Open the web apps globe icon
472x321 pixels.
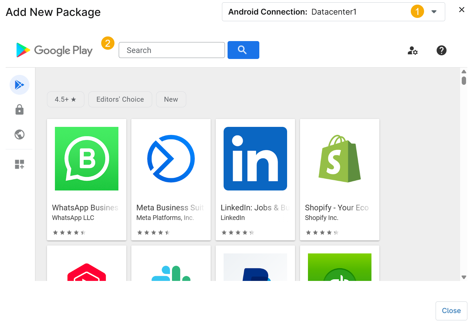pyautogui.click(x=20, y=134)
